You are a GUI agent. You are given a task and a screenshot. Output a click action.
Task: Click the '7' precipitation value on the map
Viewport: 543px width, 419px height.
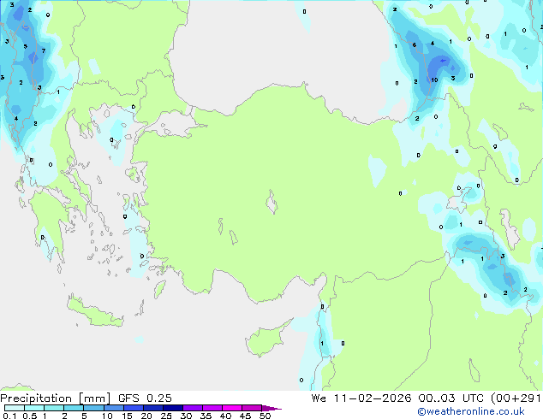[44, 50]
